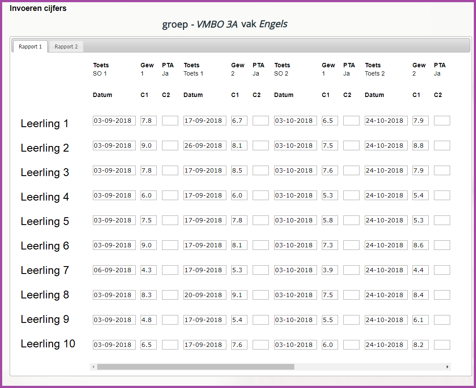This screenshot has width=476, height=388.
Task: Click Leerling 5 SO 2 date field
Action: coord(296,220)
